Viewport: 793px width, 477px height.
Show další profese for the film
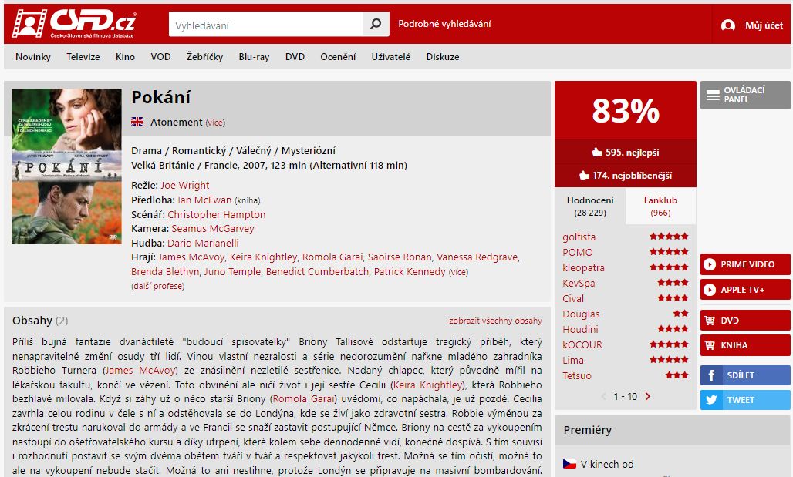157,286
